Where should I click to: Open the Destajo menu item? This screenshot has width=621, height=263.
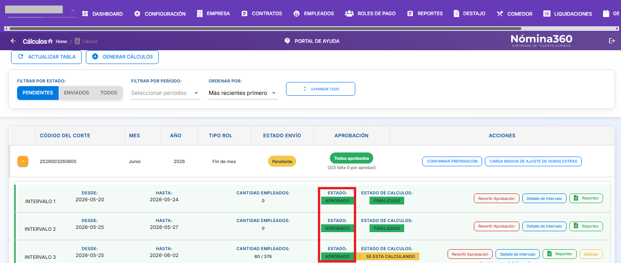[x=469, y=14]
